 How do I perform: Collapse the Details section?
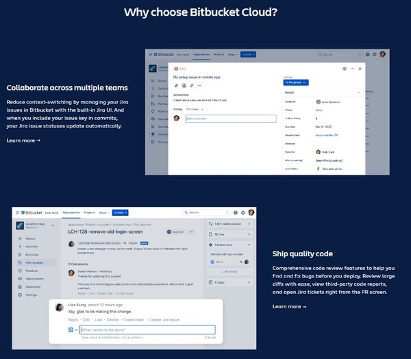click(359, 92)
